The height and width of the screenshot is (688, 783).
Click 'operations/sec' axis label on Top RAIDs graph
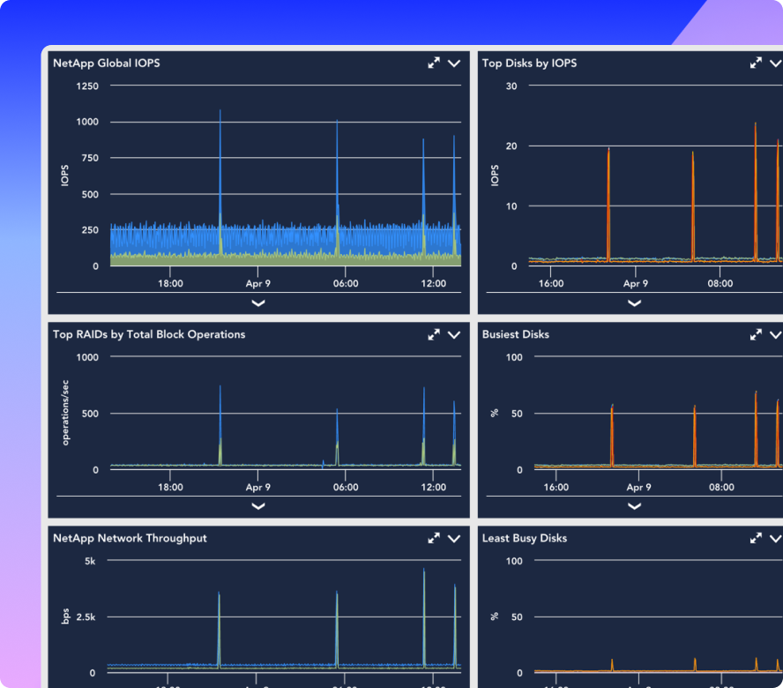tap(65, 413)
